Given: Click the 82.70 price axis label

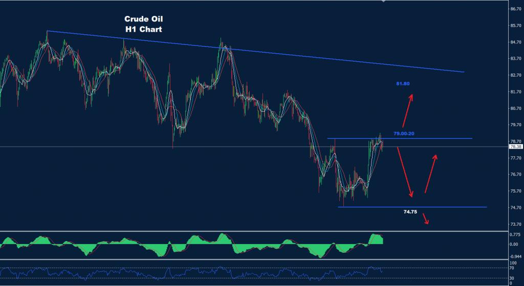Looking at the screenshot, I should (516, 75).
